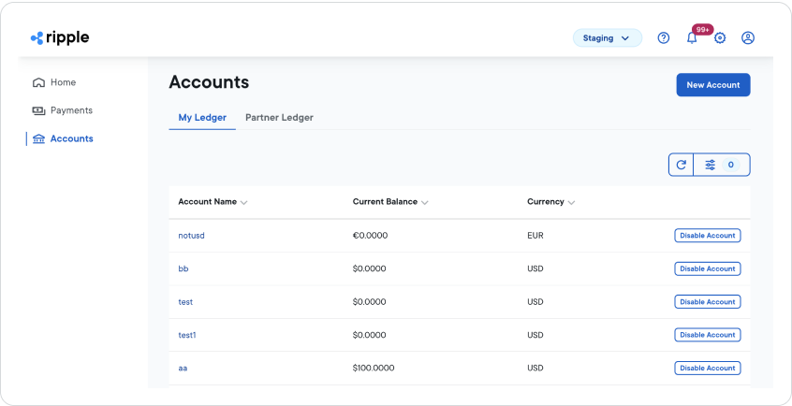Disable the test1 account

[x=707, y=335]
